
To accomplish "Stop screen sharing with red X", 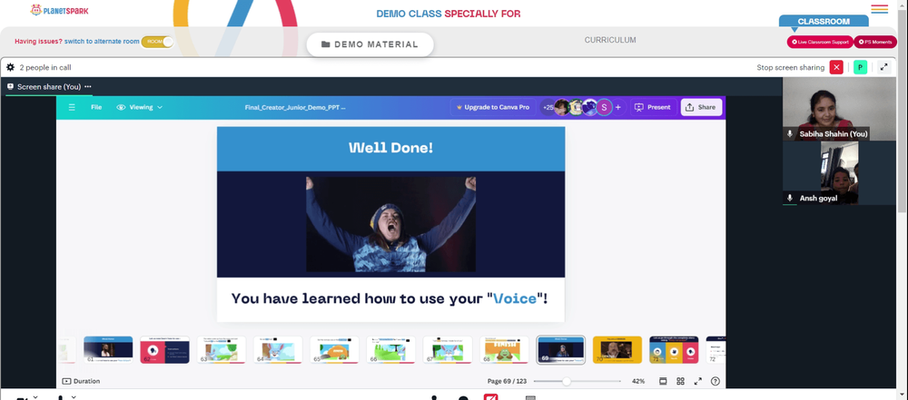I will (x=836, y=67).
